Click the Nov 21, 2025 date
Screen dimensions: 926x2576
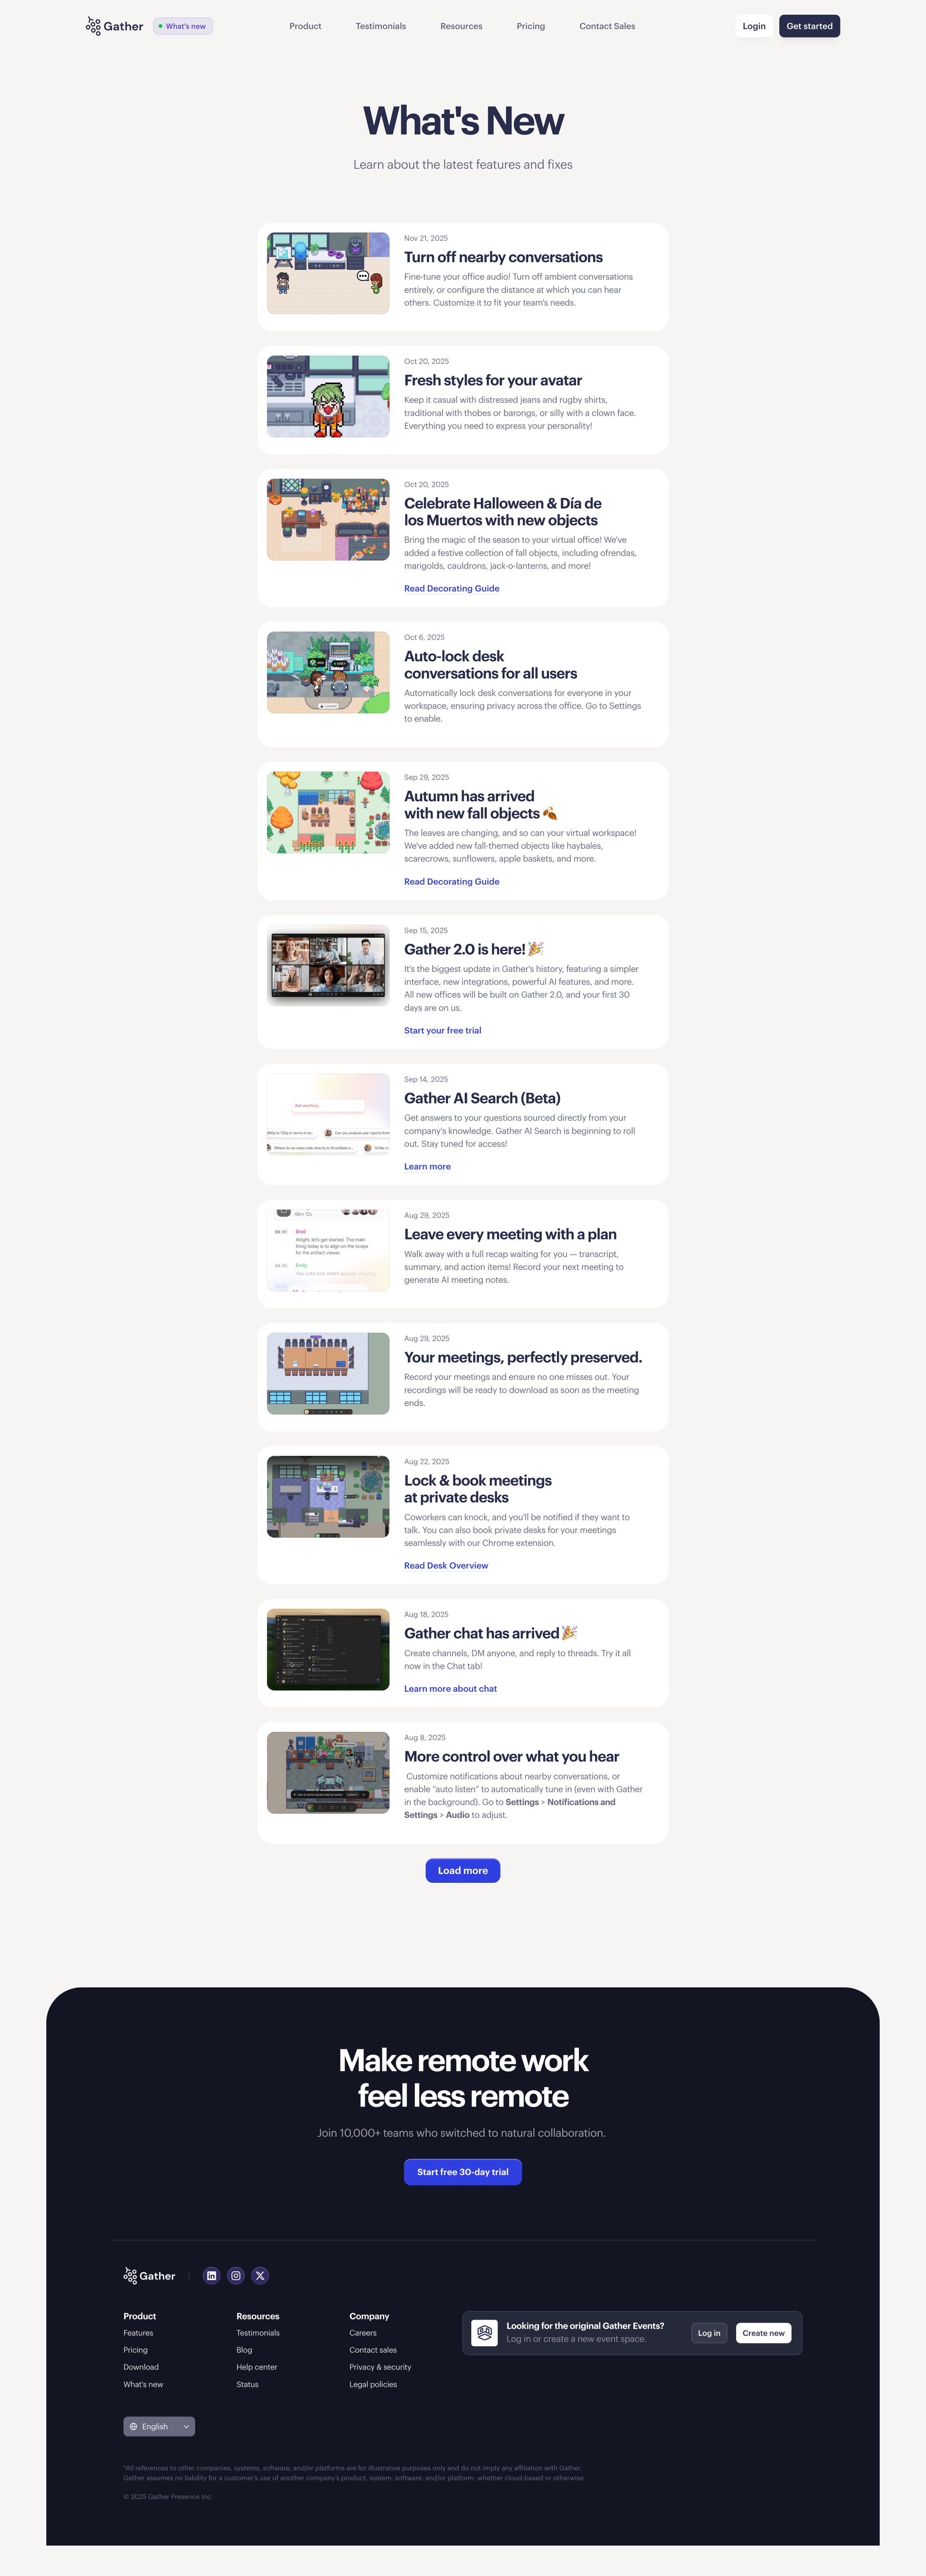point(426,238)
